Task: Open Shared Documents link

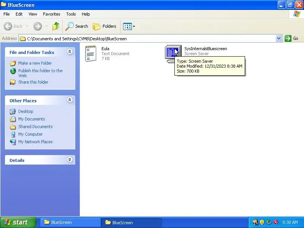Action: [35, 127]
